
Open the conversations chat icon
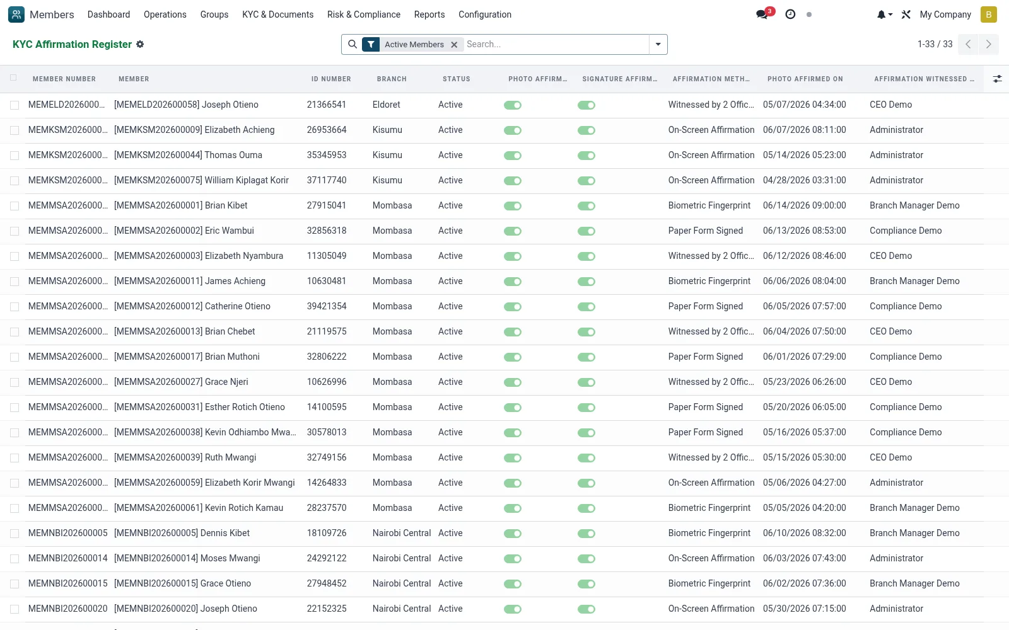click(x=762, y=14)
